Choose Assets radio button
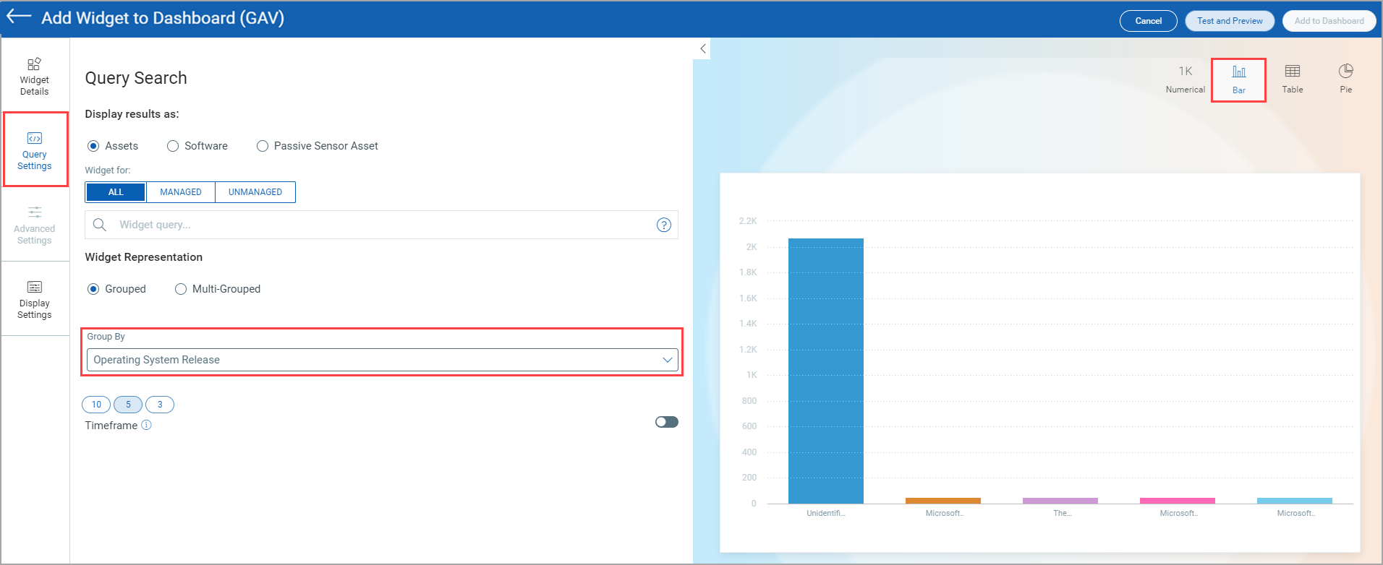 click(93, 146)
